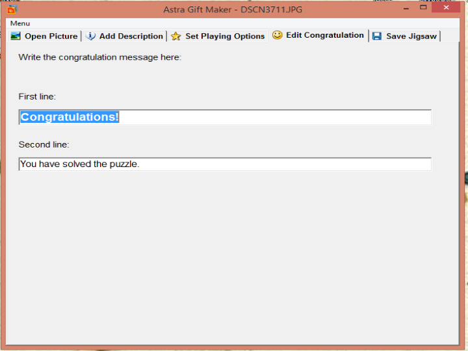Screen dimensions: 468x351
Task: Close the Astra Gift Maker window
Action: click(446, 7)
